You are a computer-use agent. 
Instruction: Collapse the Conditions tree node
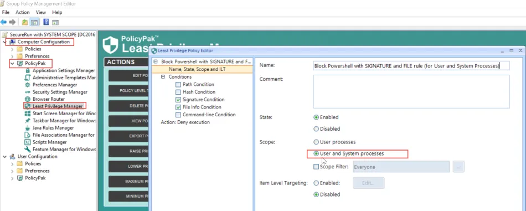163,77
